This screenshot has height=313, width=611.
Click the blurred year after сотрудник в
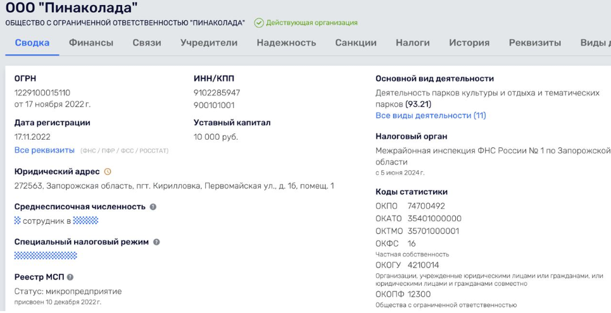(85, 220)
